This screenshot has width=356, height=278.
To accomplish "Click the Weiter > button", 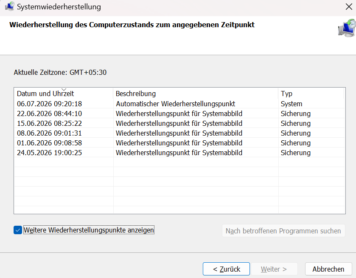I will (x=274, y=269).
